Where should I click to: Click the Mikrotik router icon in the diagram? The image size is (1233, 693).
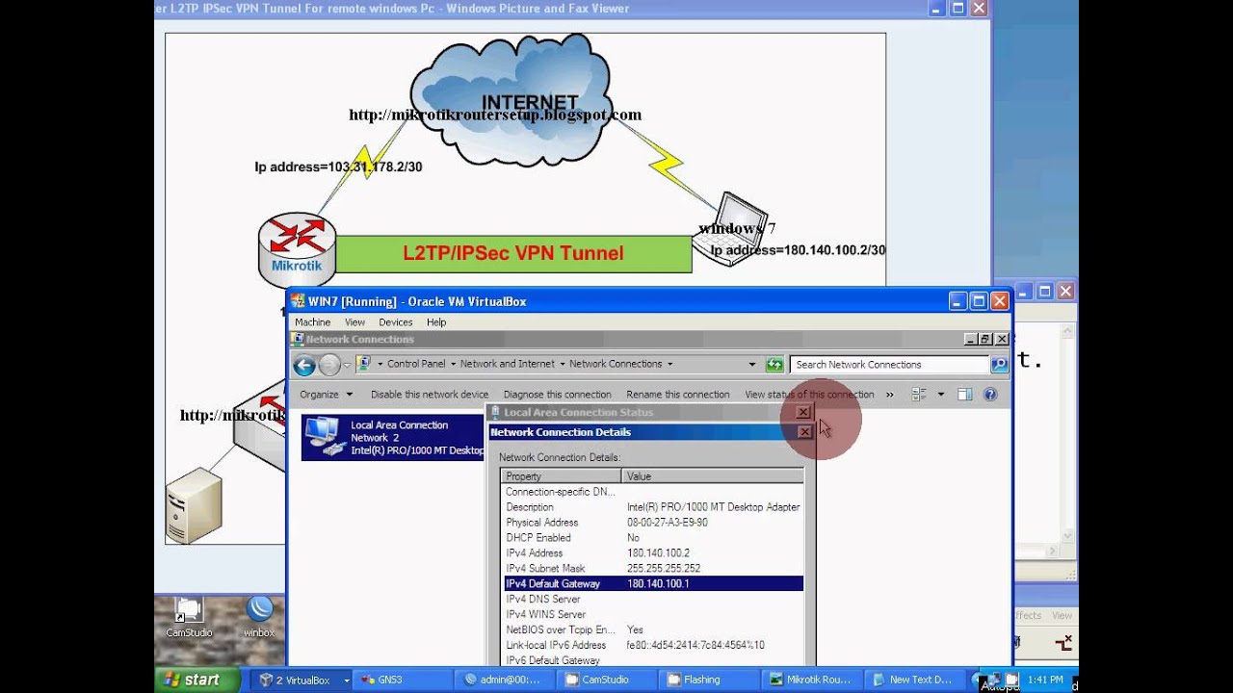click(x=297, y=248)
